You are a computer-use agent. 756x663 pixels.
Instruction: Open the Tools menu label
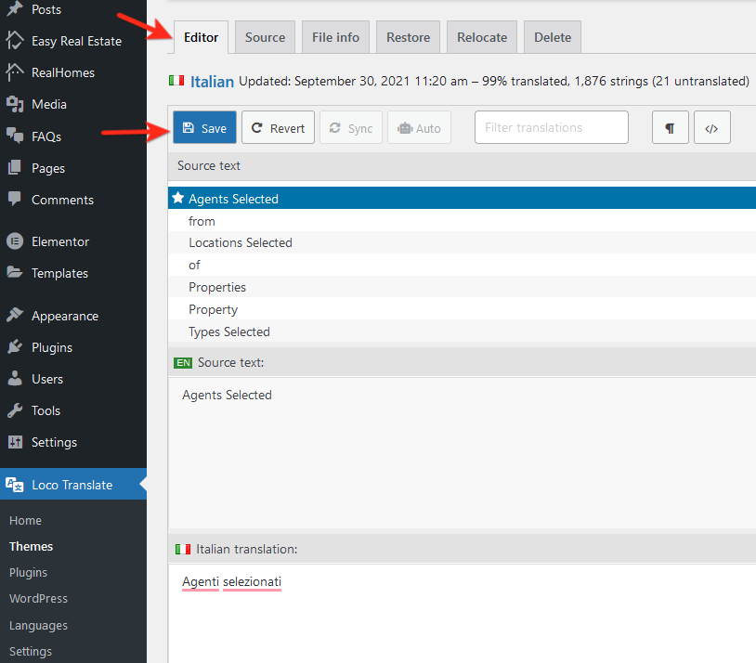pyautogui.click(x=46, y=410)
